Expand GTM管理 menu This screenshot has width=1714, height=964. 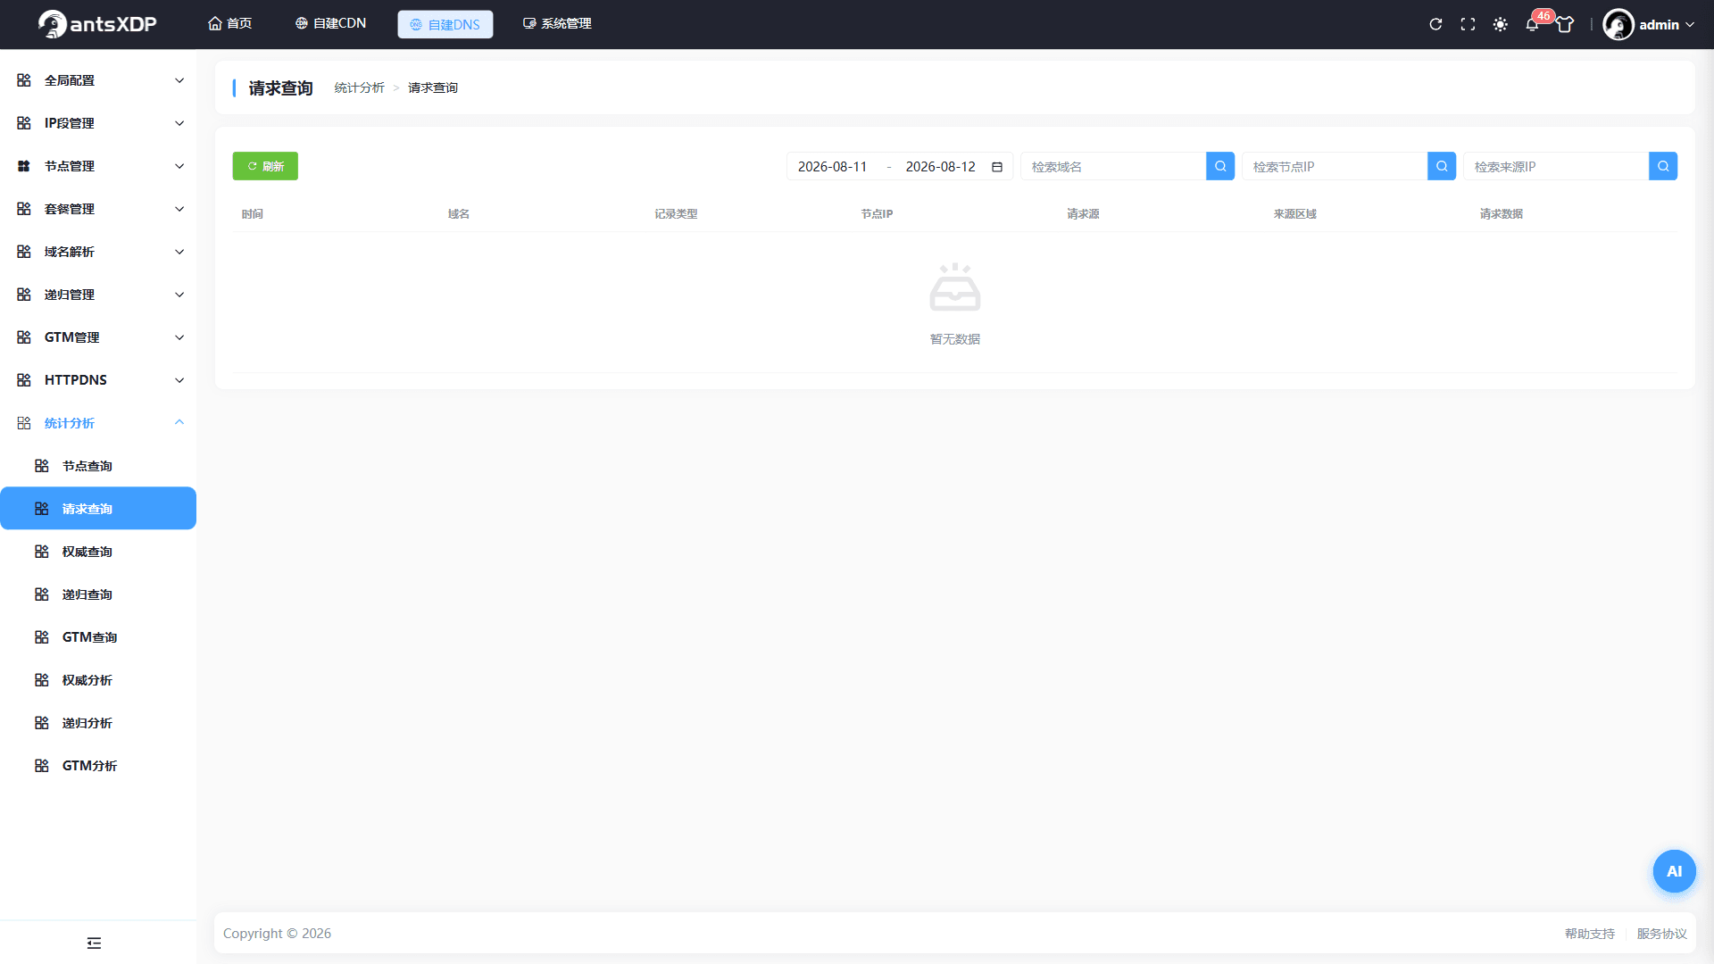click(x=98, y=337)
